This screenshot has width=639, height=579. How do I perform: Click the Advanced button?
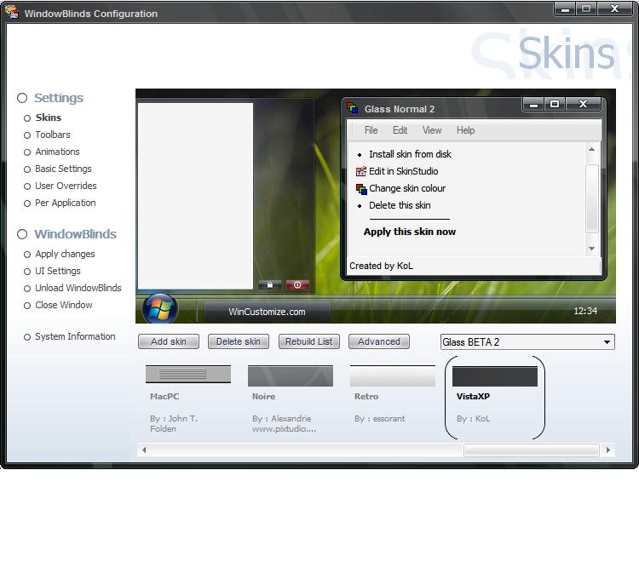(379, 341)
